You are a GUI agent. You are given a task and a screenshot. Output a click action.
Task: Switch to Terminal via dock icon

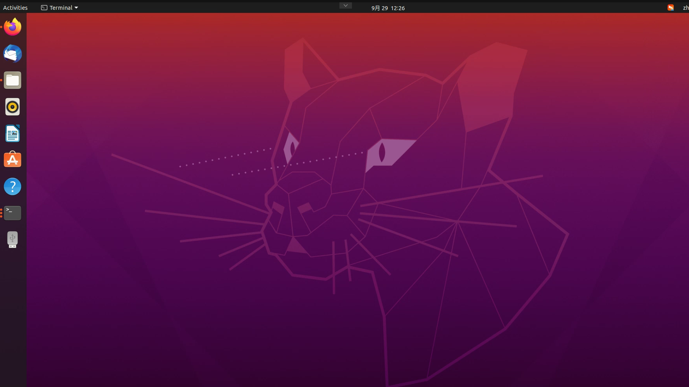click(x=13, y=213)
